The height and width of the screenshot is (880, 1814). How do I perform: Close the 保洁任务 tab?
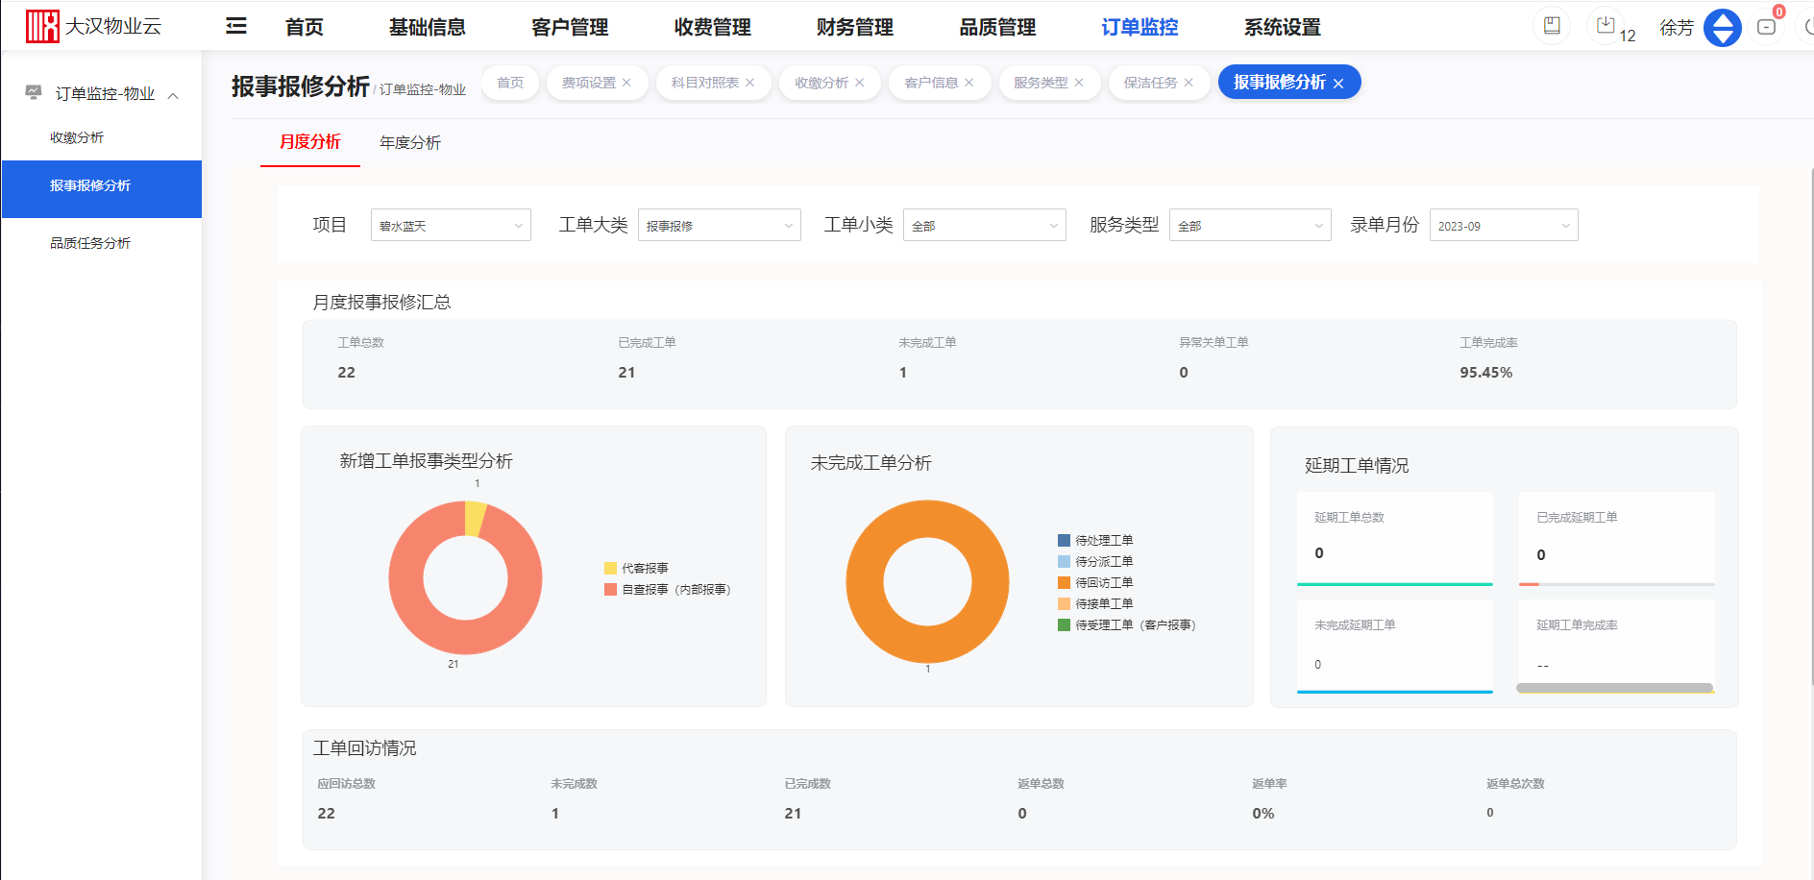1188,83
